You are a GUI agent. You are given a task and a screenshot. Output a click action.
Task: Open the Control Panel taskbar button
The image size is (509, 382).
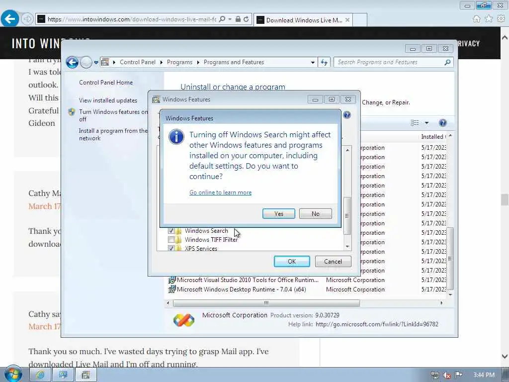63,375
